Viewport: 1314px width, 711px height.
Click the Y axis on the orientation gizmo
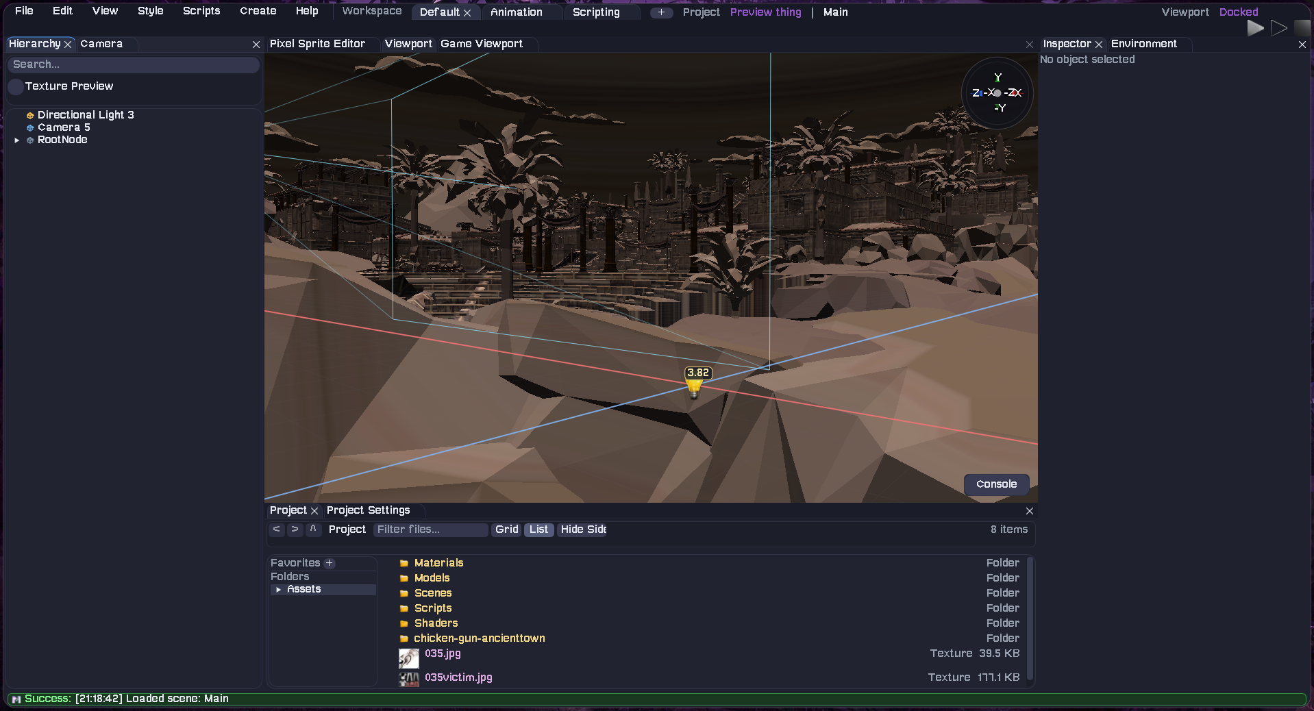(x=997, y=77)
